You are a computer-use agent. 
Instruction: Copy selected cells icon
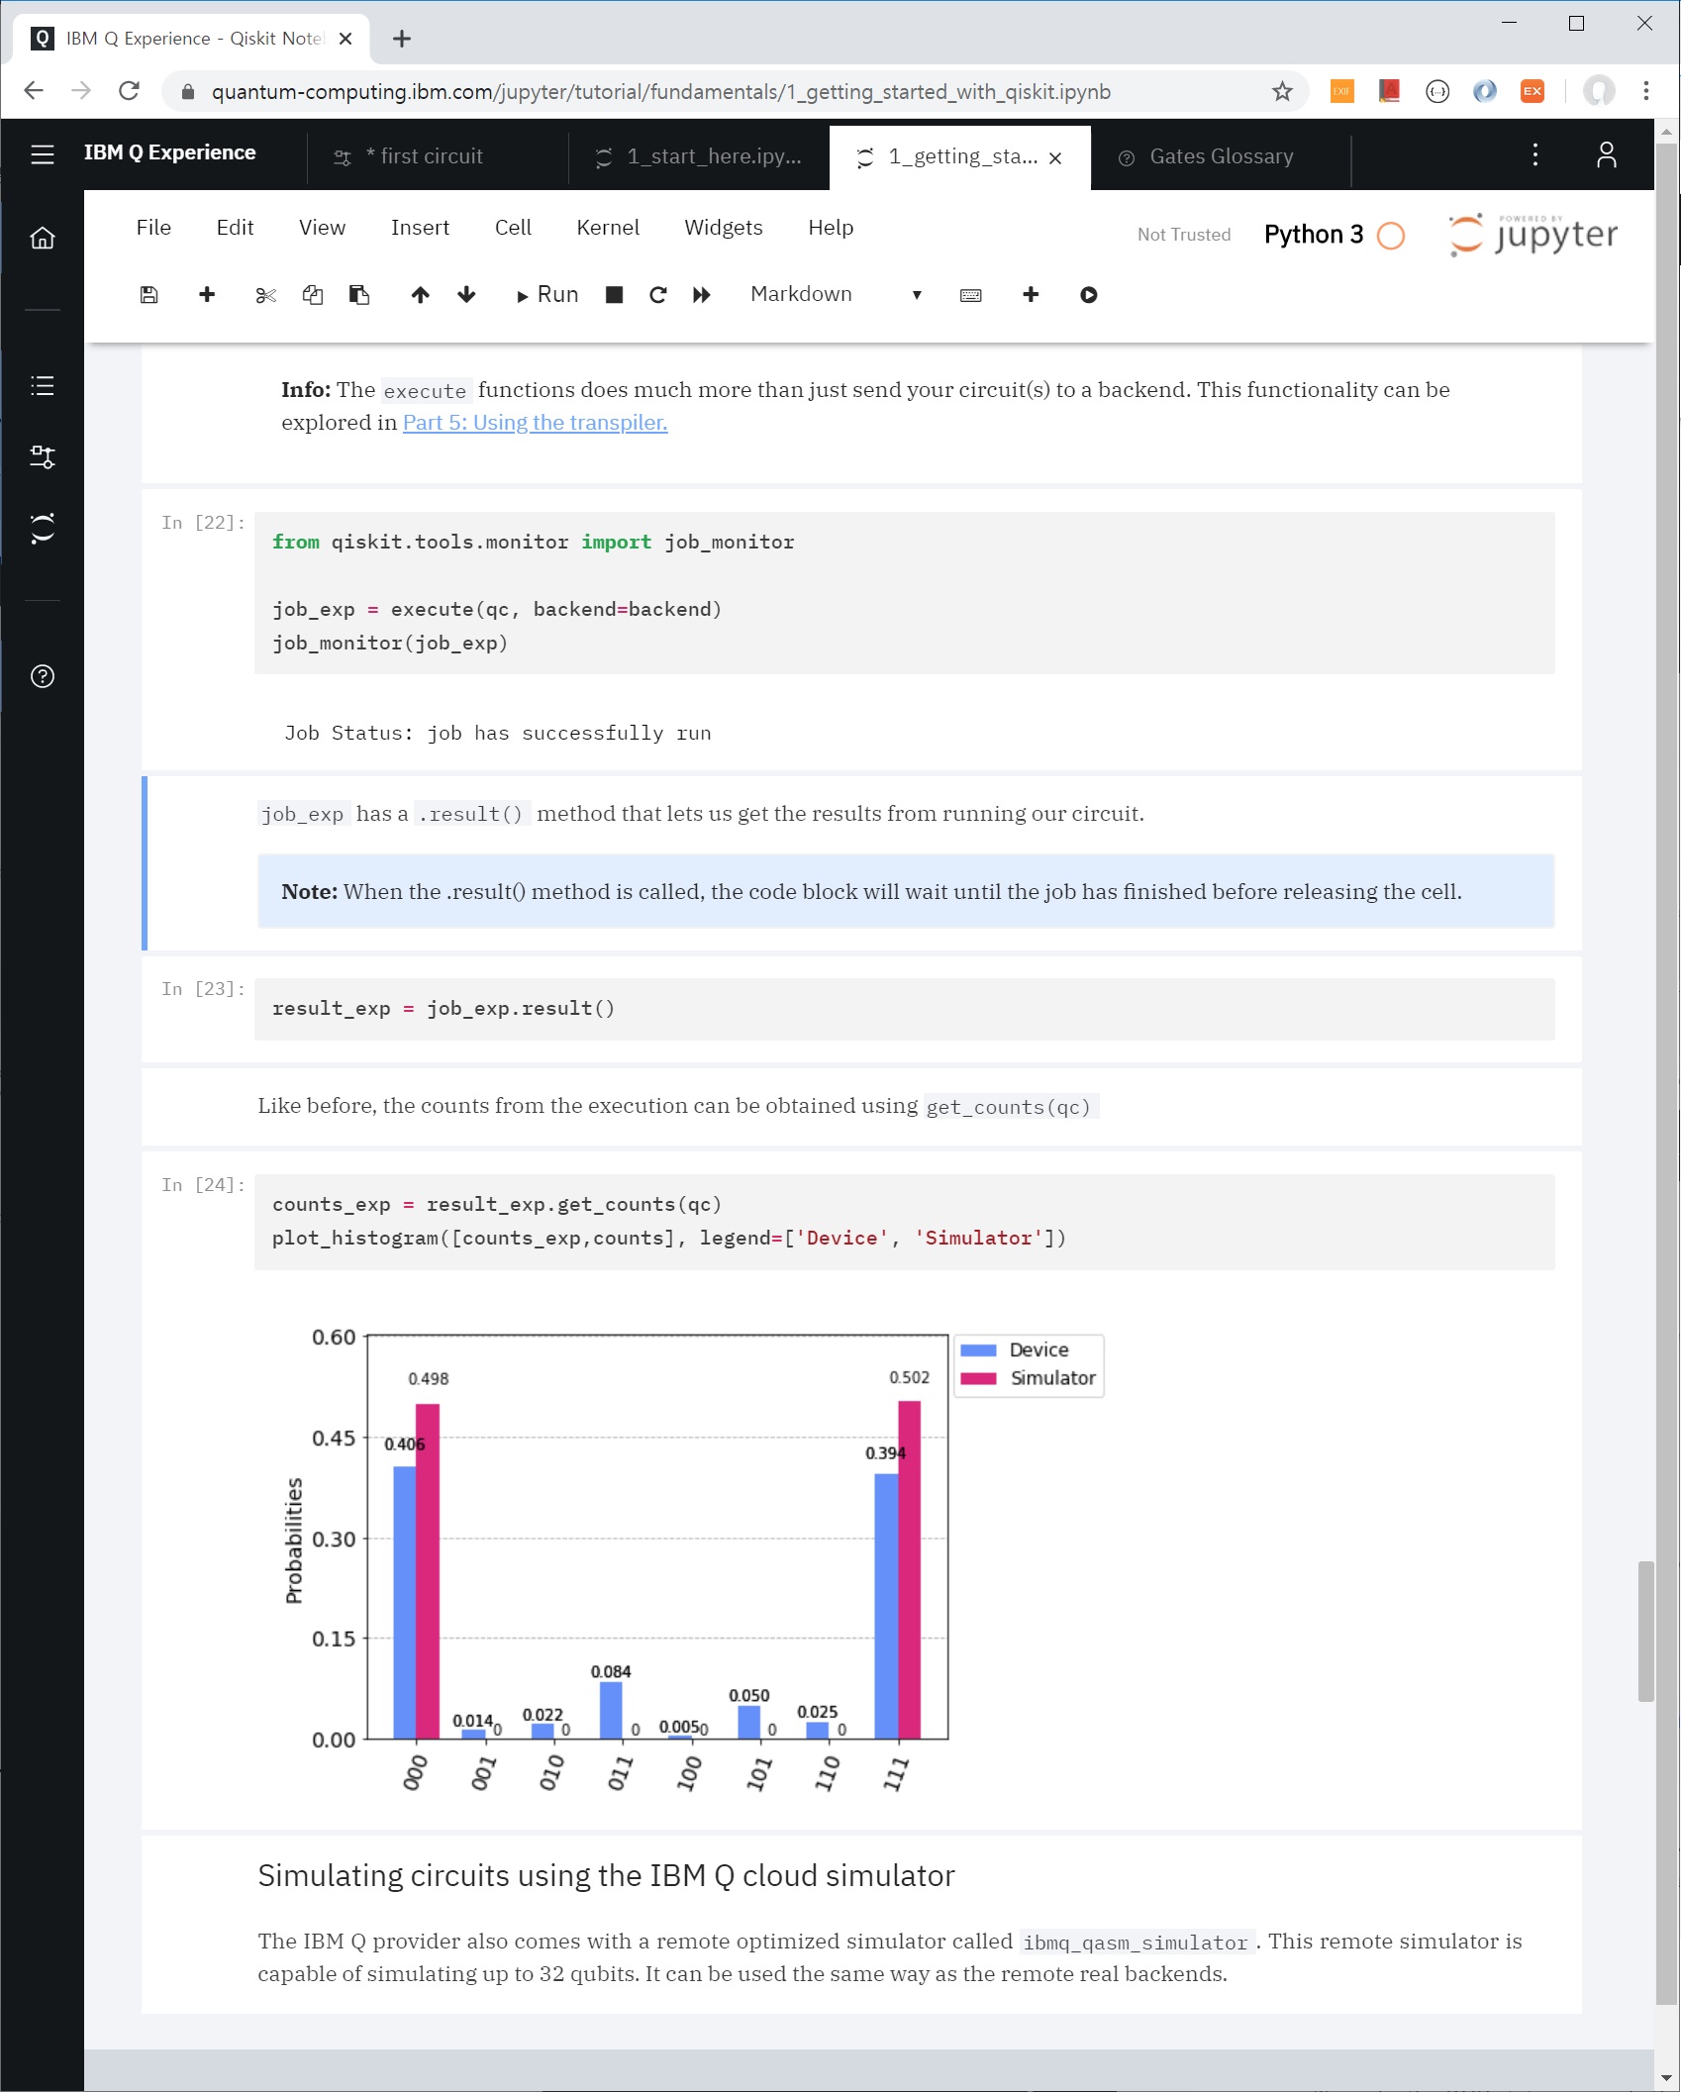pos(313,295)
